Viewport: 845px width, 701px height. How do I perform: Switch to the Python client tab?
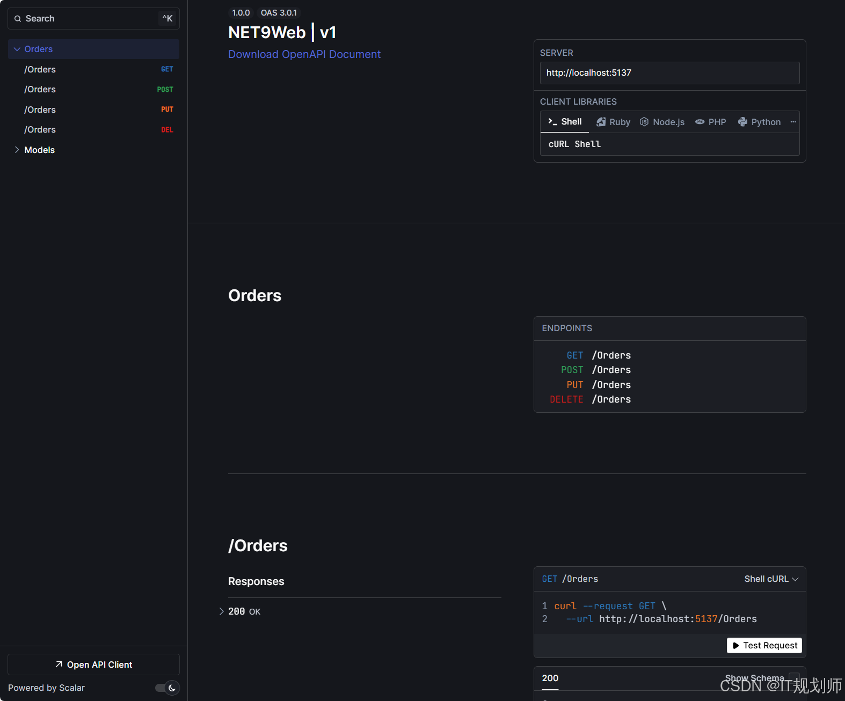(x=759, y=122)
